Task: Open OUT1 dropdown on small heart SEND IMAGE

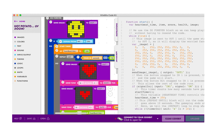Action: coord(101,89)
